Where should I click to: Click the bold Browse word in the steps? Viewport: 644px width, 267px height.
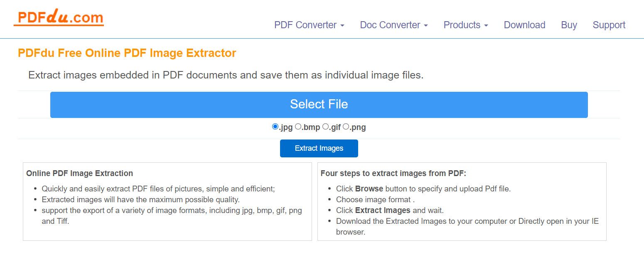[369, 189]
